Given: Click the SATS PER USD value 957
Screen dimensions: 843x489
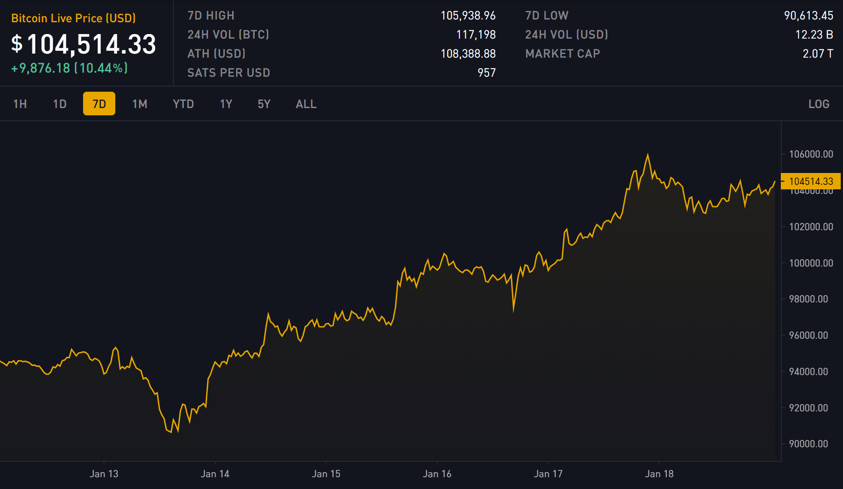Looking at the screenshot, I should tap(486, 73).
